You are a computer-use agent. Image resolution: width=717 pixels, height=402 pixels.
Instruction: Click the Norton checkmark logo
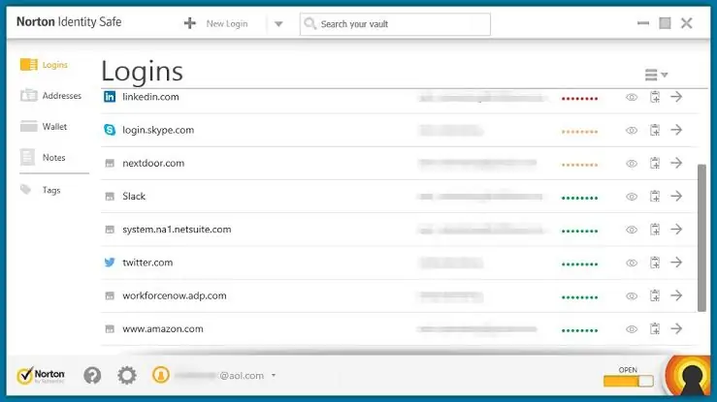[x=41, y=376]
